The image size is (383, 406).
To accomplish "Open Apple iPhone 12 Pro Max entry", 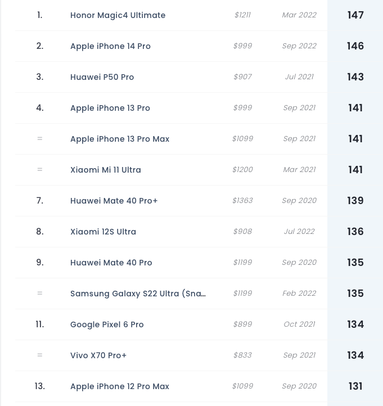I will click(120, 386).
